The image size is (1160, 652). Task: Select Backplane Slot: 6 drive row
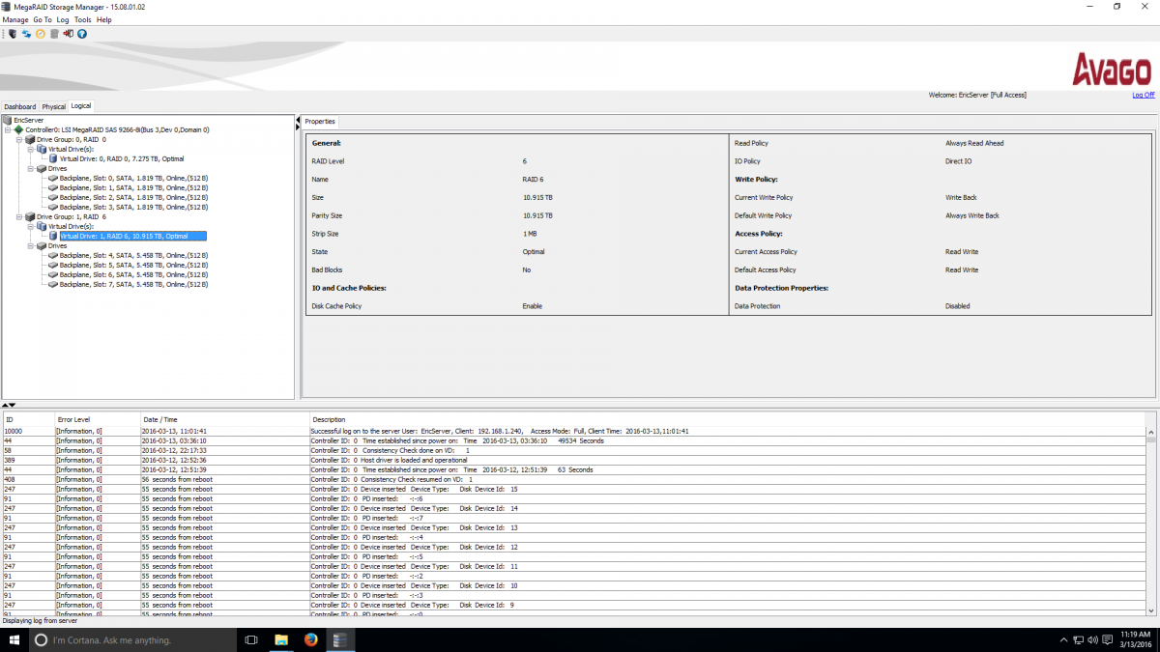coord(133,274)
